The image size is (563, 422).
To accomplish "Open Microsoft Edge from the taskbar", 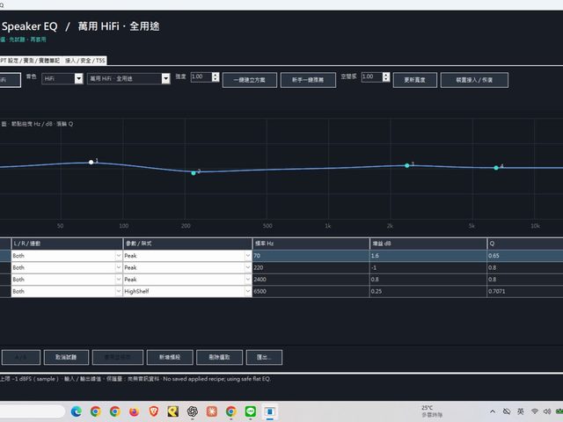I will point(77,411).
